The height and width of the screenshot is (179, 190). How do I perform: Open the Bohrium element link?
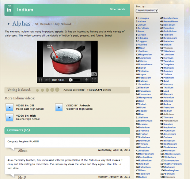pyautogui.click(x=170, y=173)
